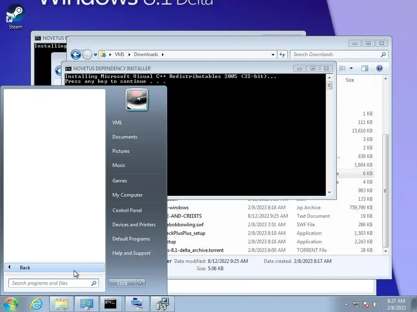Viewport: 417px width, 312px height.
Task: Open Help and Support in Start menu
Action: coord(131,253)
